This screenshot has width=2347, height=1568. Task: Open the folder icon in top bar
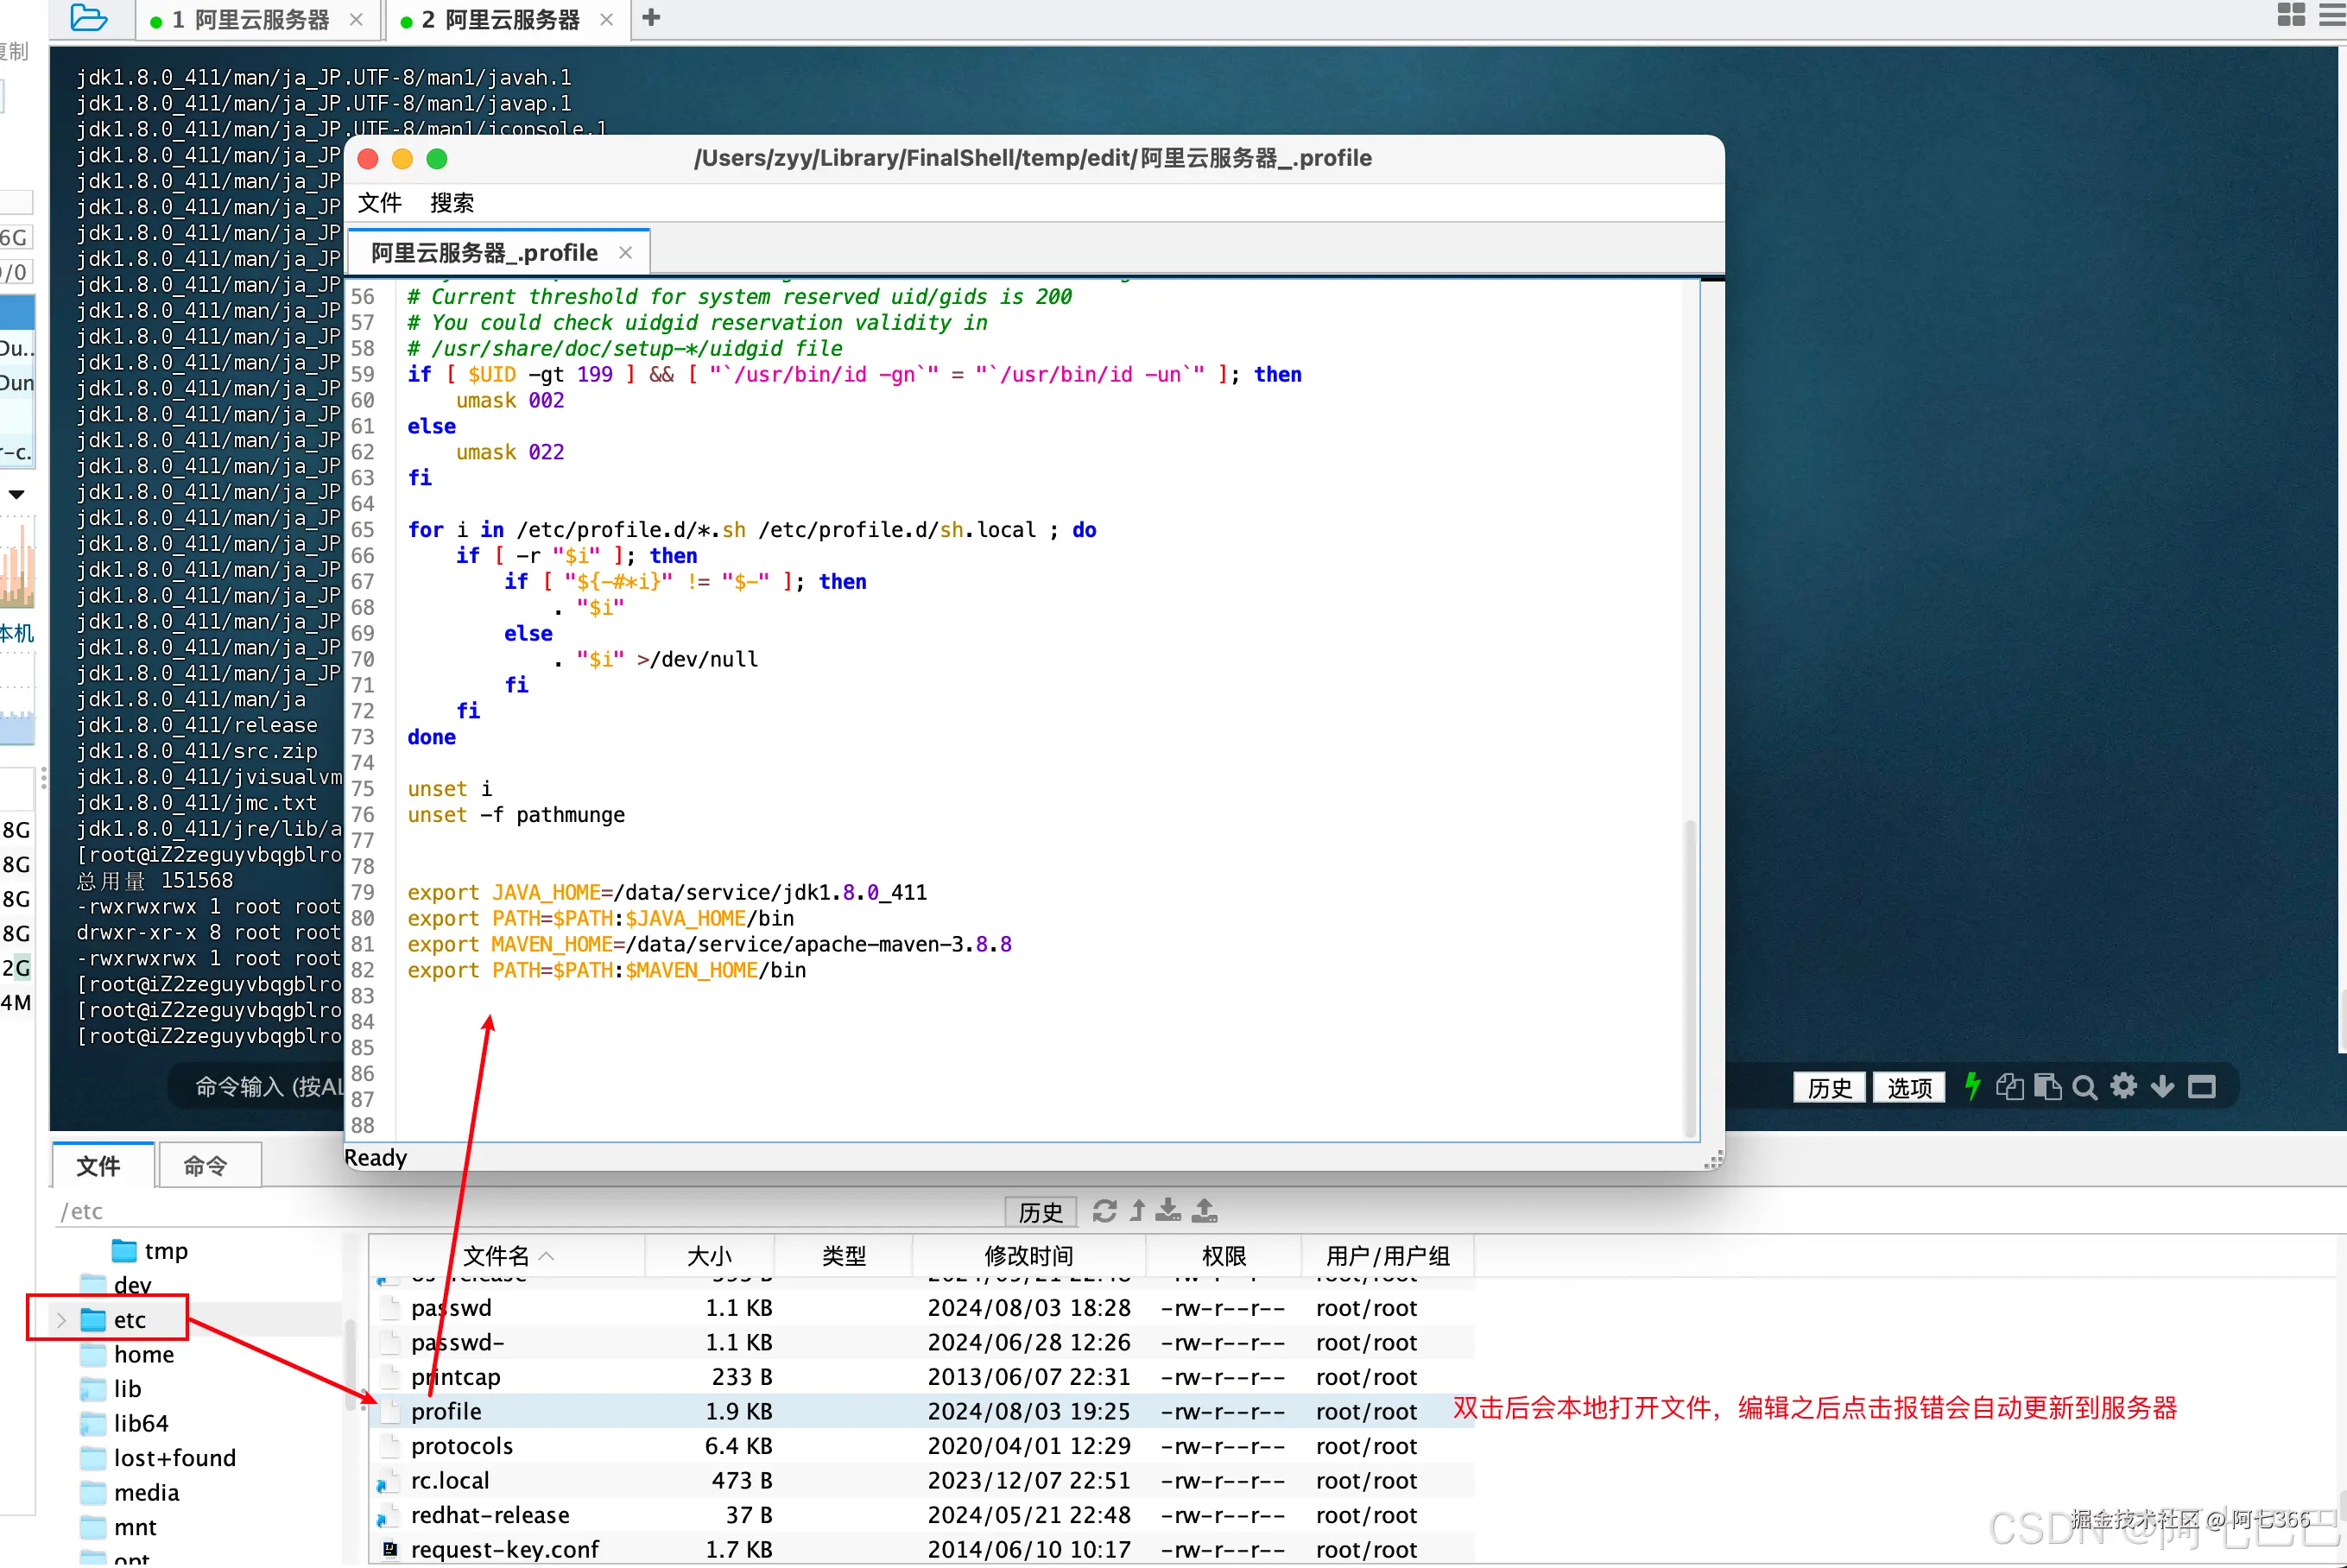[89, 18]
